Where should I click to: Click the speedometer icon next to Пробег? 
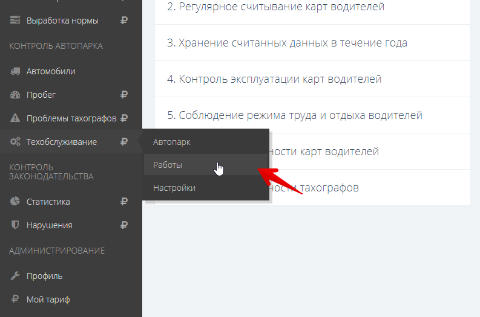15,95
